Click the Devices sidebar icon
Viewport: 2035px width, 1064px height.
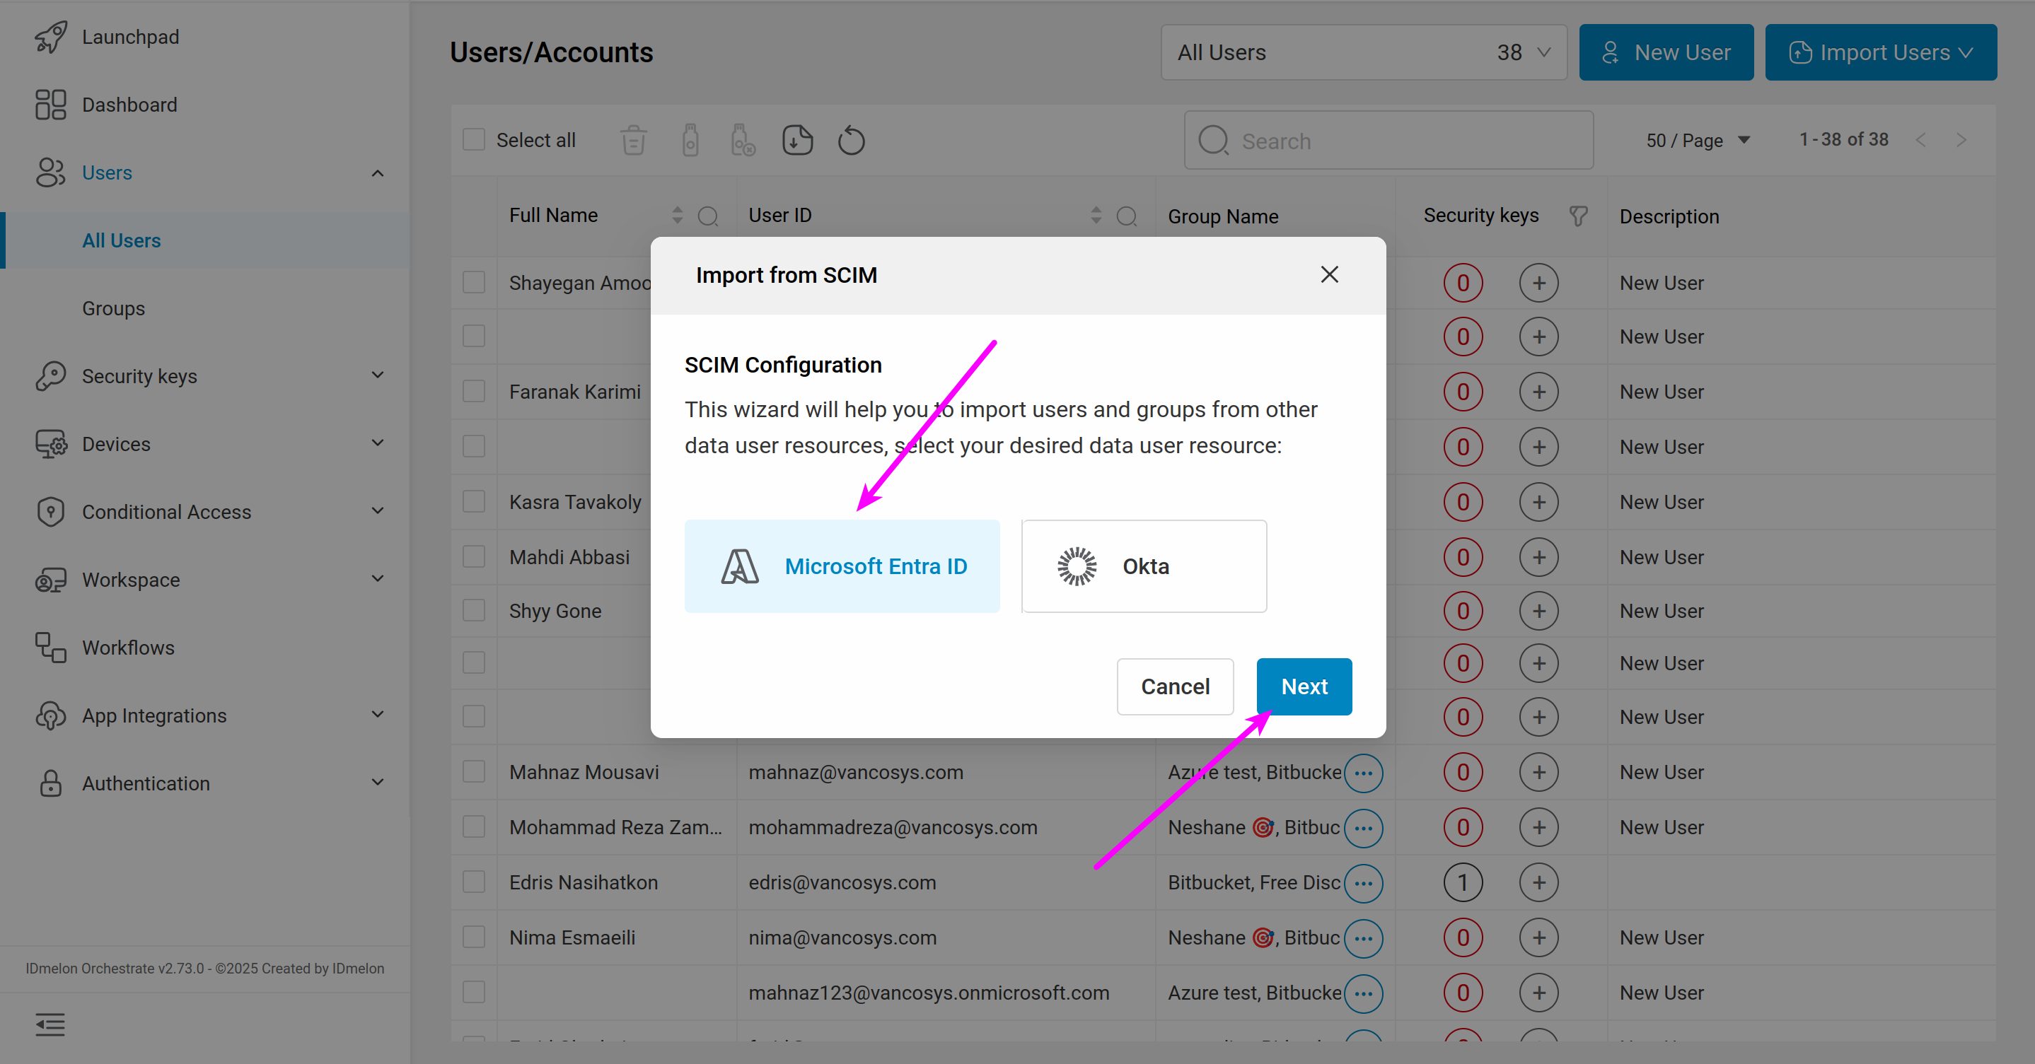pyautogui.click(x=50, y=445)
